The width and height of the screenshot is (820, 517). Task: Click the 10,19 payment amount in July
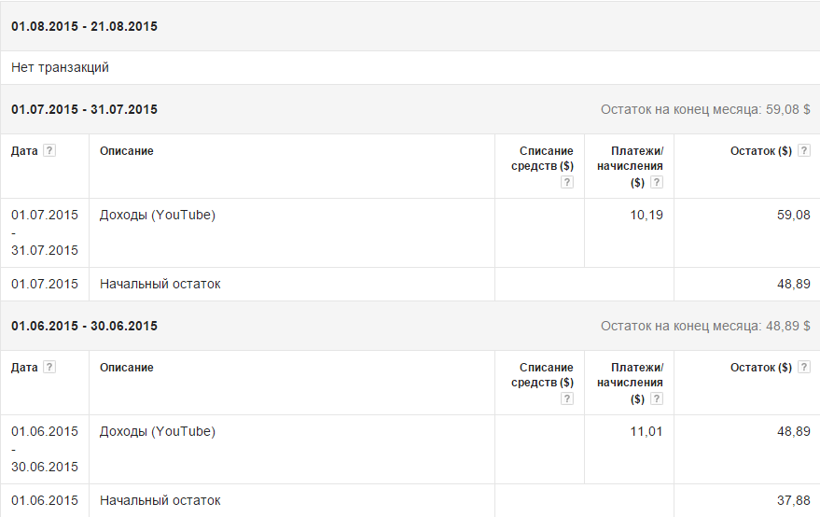[646, 215]
